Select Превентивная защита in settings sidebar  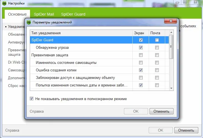click(16, 52)
